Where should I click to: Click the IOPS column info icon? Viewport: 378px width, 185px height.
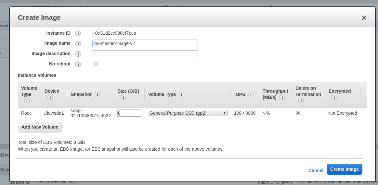point(251,94)
